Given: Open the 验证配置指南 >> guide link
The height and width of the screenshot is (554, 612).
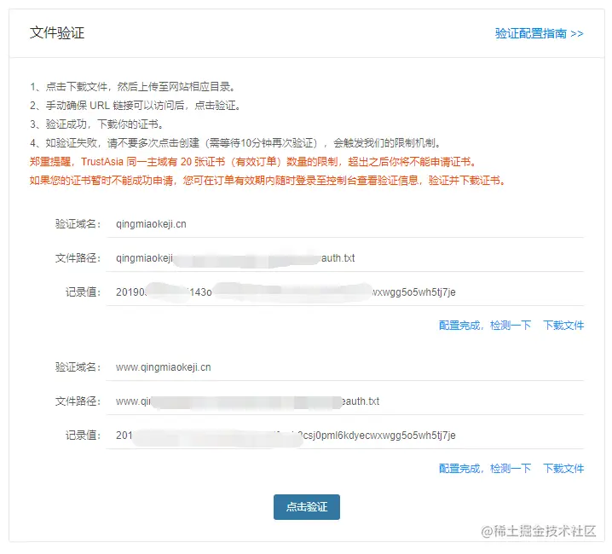Looking at the screenshot, I should (539, 33).
